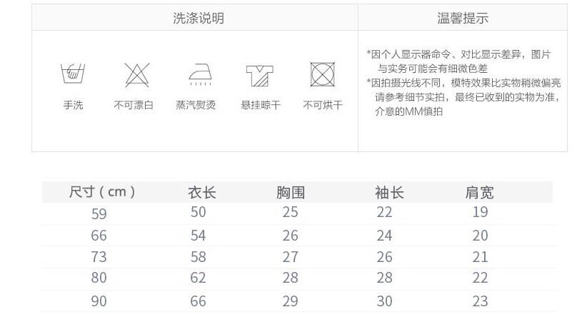Click the 手洗 text label
The width and height of the screenshot is (577, 327).
coord(73,105)
